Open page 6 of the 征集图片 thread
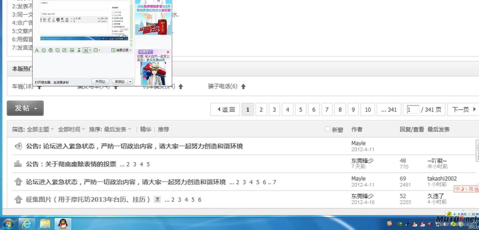 pos(200,200)
